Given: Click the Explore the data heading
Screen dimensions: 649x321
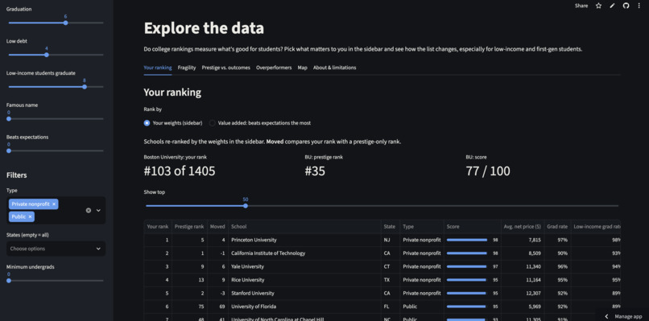Looking at the screenshot, I should point(204,28).
